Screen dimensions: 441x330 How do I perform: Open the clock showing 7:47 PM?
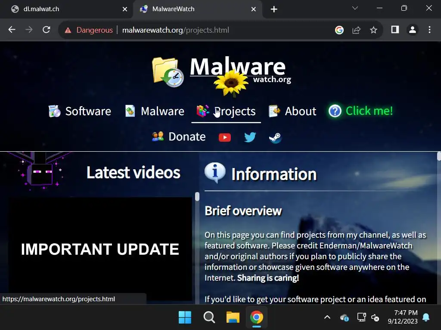pyautogui.click(x=403, y=317)
